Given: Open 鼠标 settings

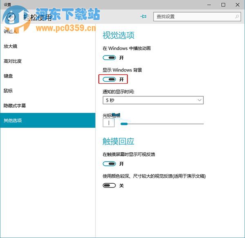Looking at the screenshot, I should pos(48,91).
